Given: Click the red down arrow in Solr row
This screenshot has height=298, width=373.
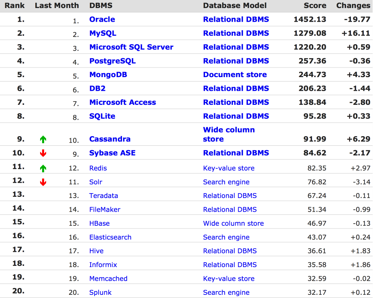Looking at the screenshot, I should (x=43, y=182).
